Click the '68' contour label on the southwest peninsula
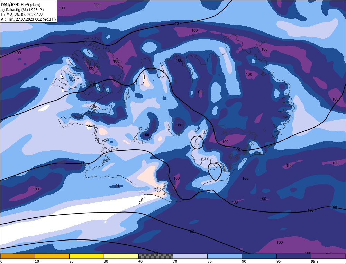The width and height of the screenshot is (346, 264). click(83, 164)
